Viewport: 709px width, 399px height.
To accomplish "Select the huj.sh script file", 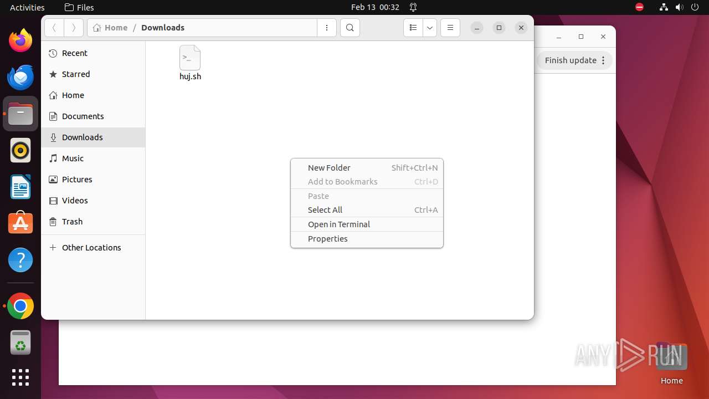I will click(190, 63).
